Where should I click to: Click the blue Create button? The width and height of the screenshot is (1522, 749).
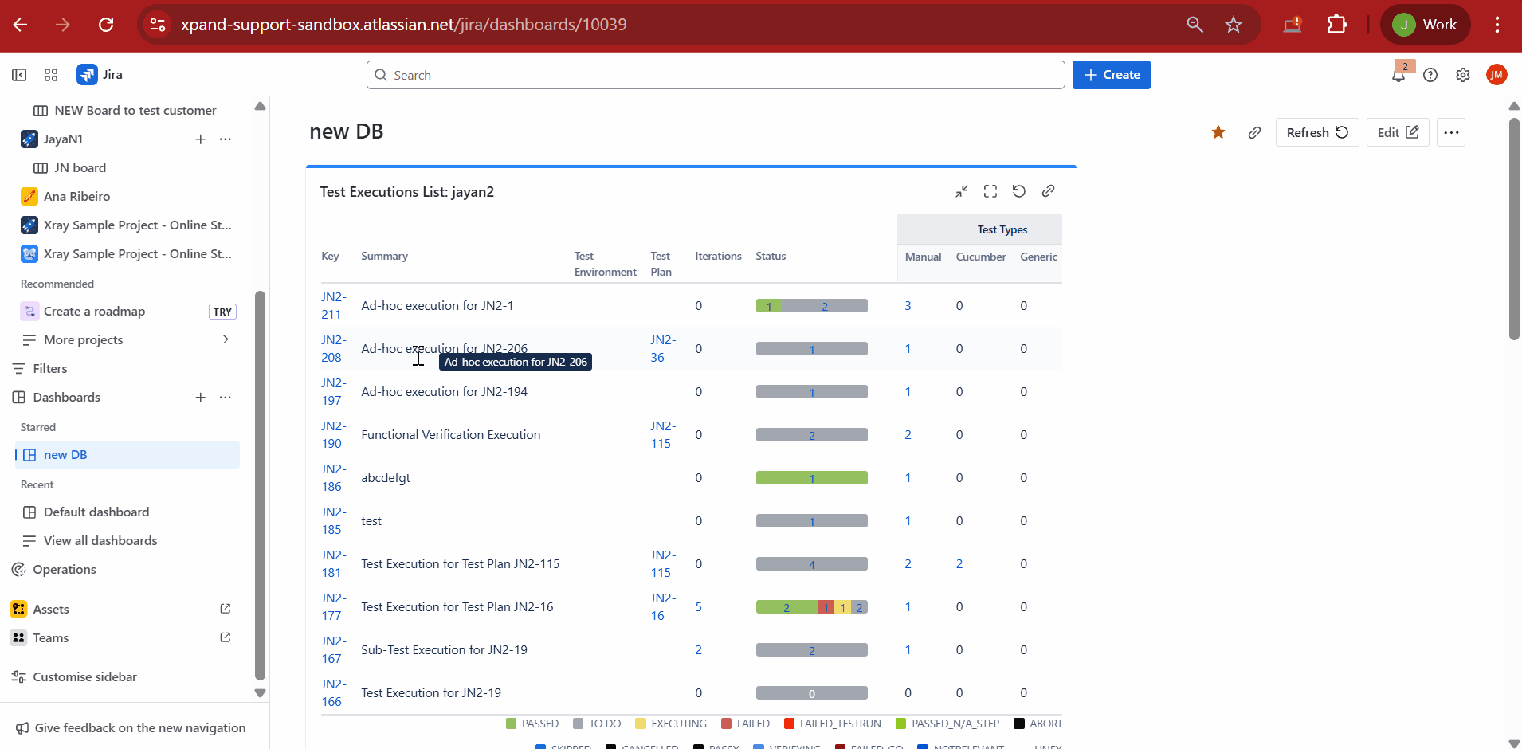tap(1111, 75)
